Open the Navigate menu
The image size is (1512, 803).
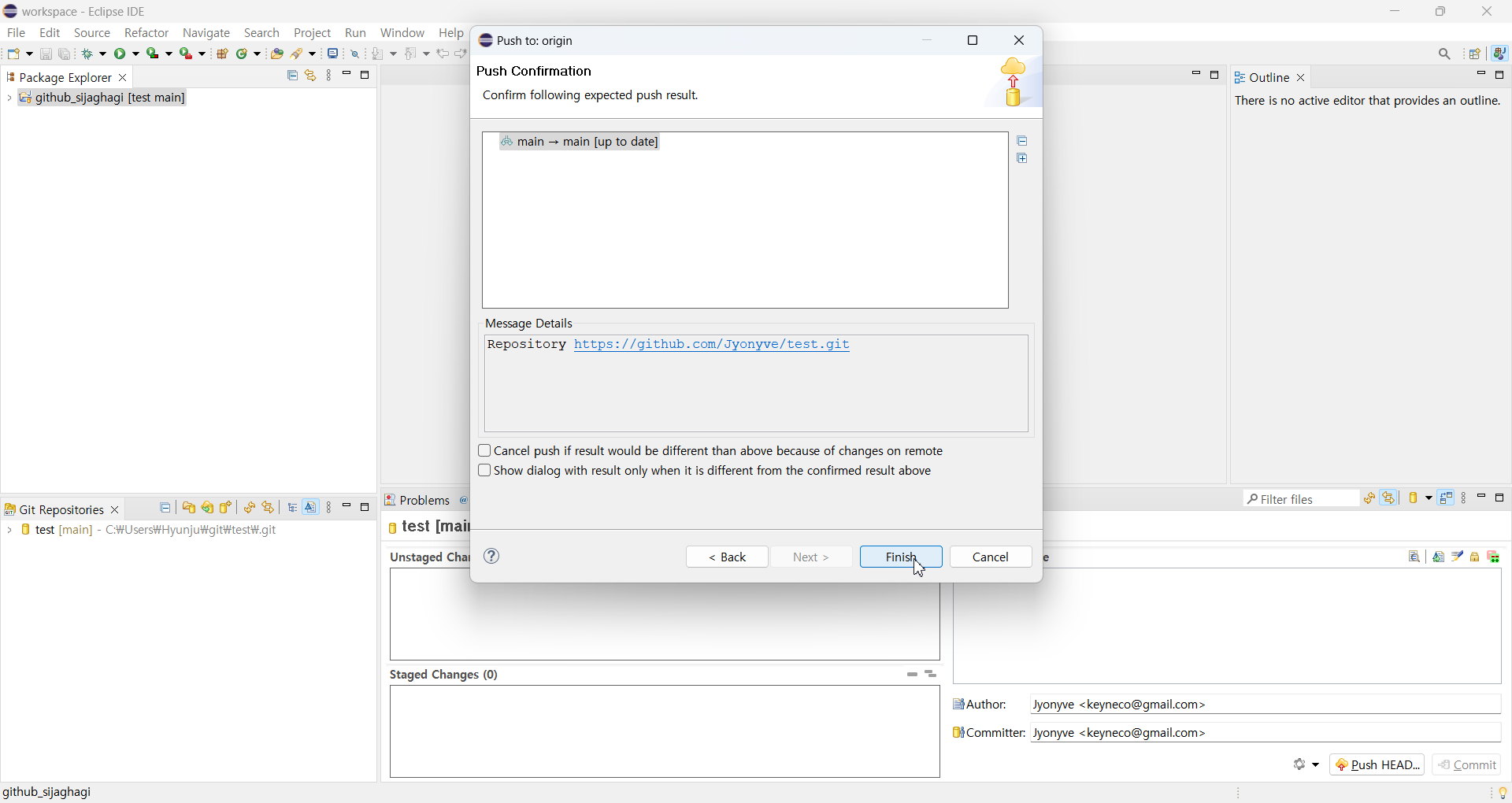(x=206, y=33)
